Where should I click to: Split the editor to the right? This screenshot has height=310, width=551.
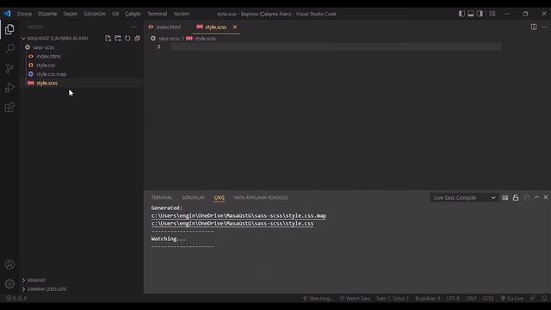pyautogui.click(x=534, y=27)
